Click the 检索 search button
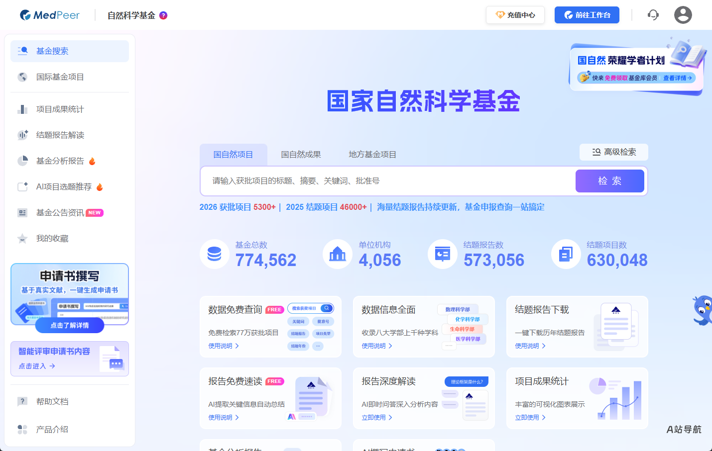 point(610,181)
